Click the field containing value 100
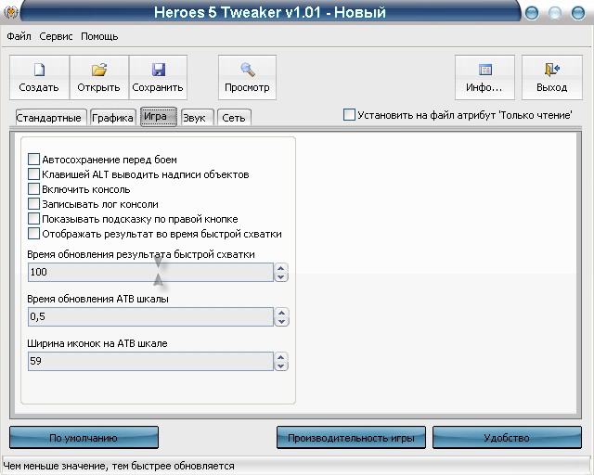 tap(150, 273)
